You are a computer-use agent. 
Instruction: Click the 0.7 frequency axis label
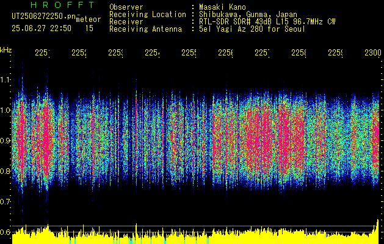[x=5, y=201]
